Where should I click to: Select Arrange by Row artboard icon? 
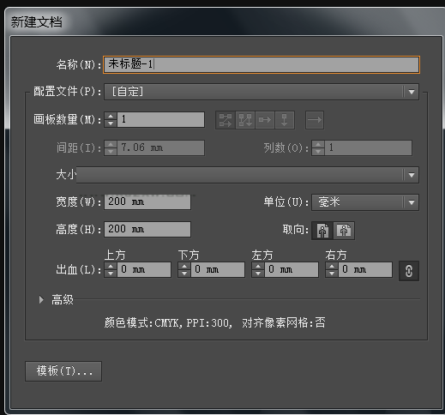click(265, 120)
